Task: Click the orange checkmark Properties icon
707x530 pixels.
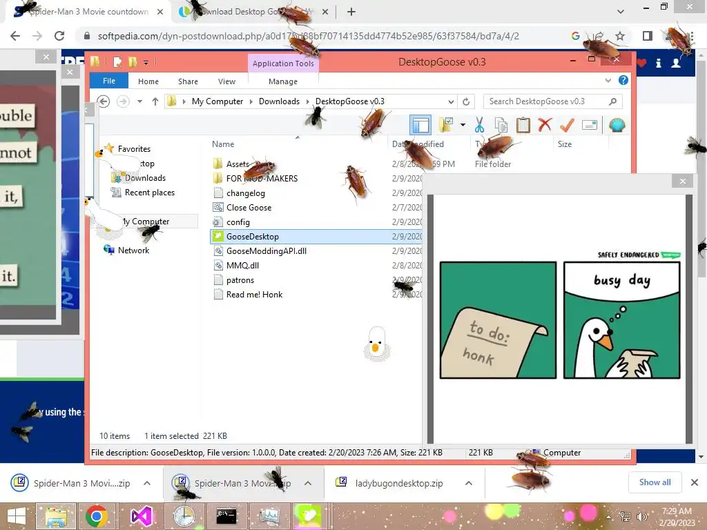Action: 567,125
